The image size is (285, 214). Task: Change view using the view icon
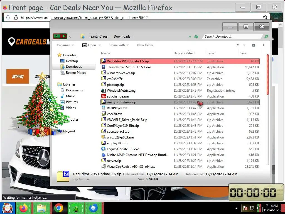[x=238, y=45]
